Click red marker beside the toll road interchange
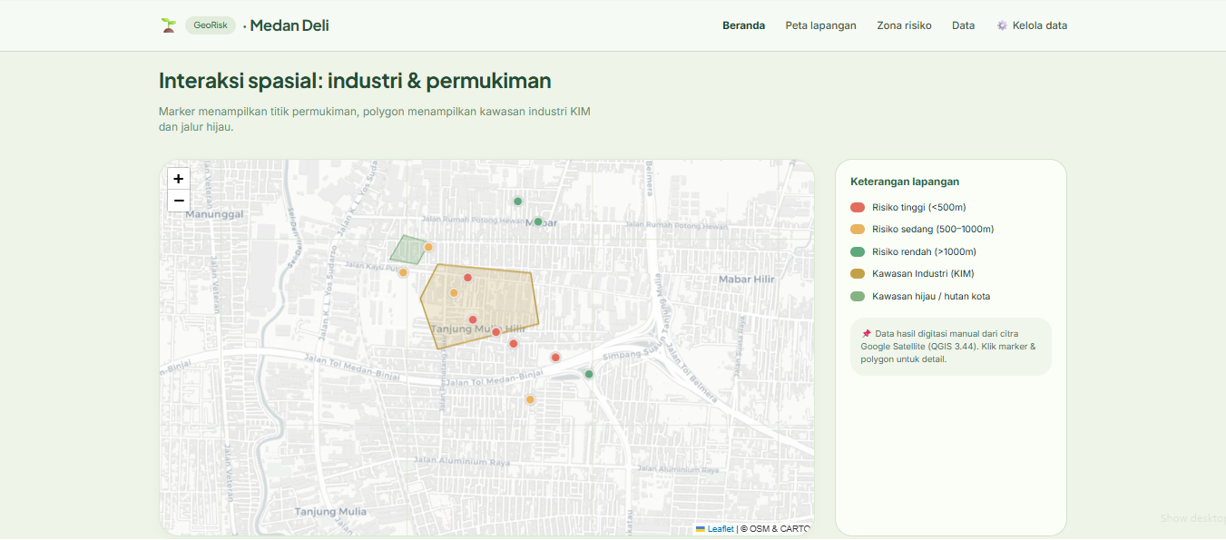Viewport: 1226px width, 540px height. coord(555,358)
